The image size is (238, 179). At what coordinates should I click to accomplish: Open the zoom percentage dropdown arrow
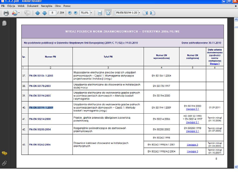pos(91,13)
